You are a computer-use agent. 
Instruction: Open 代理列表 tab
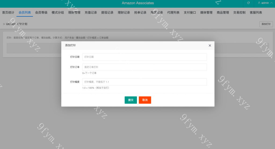[173, 12]
